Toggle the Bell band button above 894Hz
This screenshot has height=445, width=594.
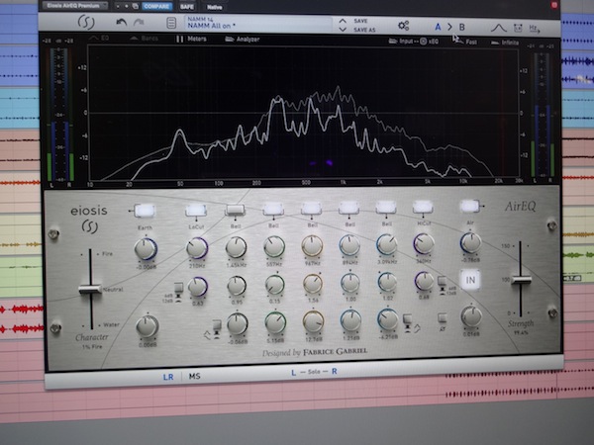click(x=348, y=208)
